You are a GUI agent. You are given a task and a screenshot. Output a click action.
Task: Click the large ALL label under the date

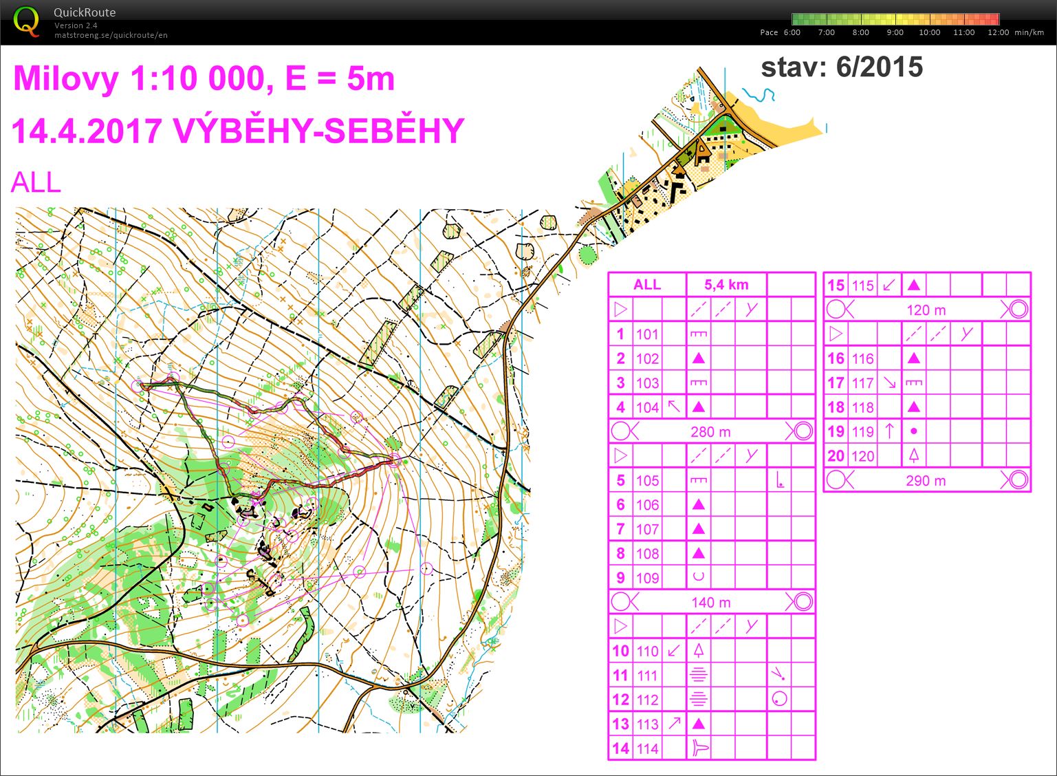pos(36,182)
